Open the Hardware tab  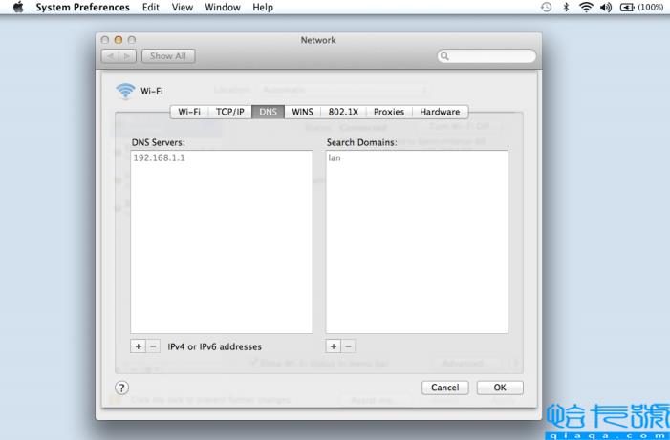click(x=440, y=112)
